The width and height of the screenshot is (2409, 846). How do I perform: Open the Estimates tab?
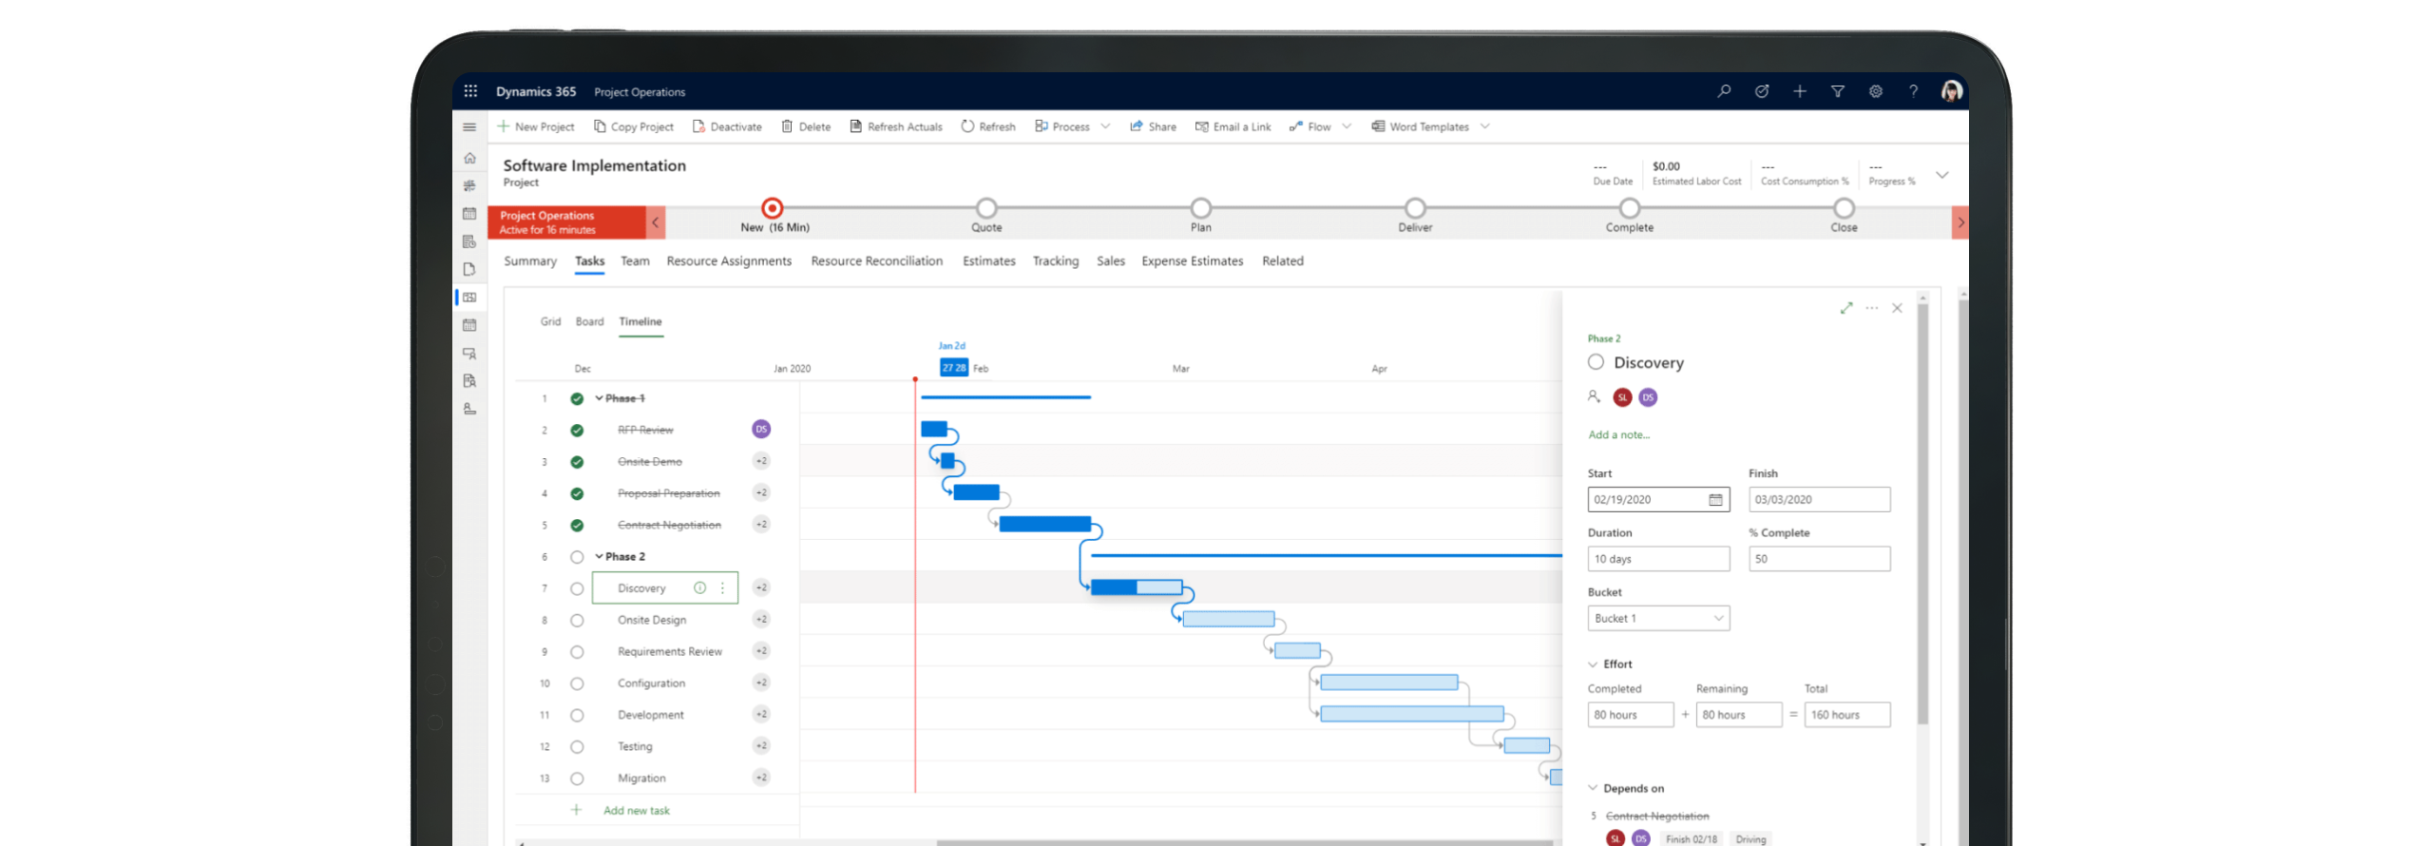[x=988, y=261]
